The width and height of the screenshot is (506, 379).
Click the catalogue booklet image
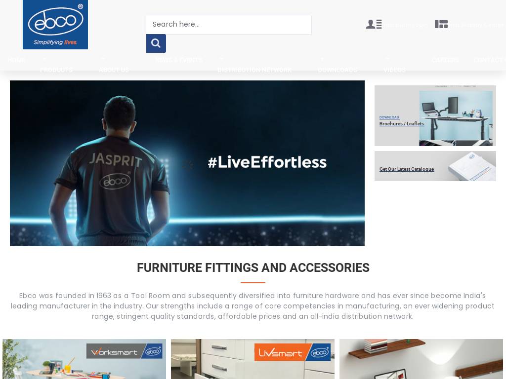[x=472, y=166]
